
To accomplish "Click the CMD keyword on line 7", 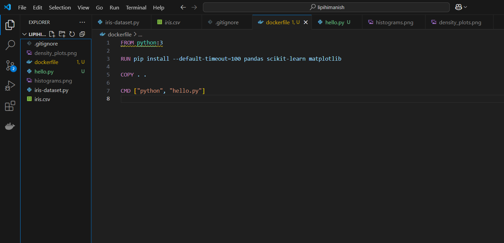I will click(x=126, y=91).
